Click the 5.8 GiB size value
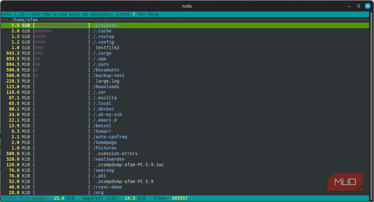374x202 pixels. pos(21,25)
